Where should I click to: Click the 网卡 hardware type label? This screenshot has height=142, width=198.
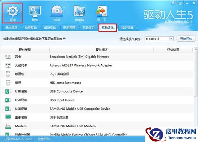(18, 57)
